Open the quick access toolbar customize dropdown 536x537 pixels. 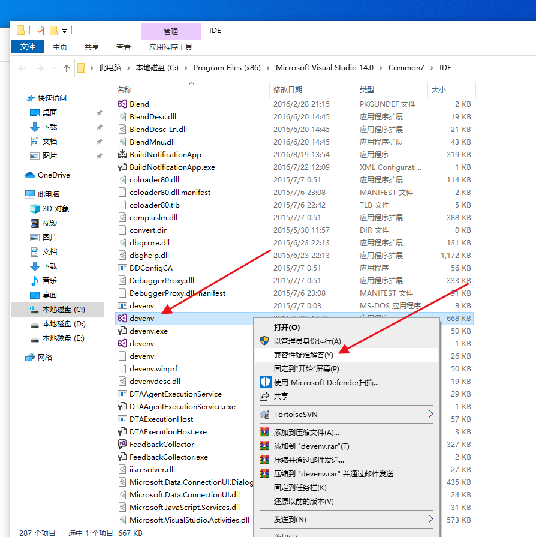click(x=64, y=31)
